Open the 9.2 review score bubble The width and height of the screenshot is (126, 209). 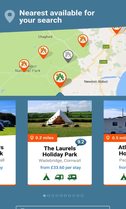pyautogui.click(x=81, y=142)
